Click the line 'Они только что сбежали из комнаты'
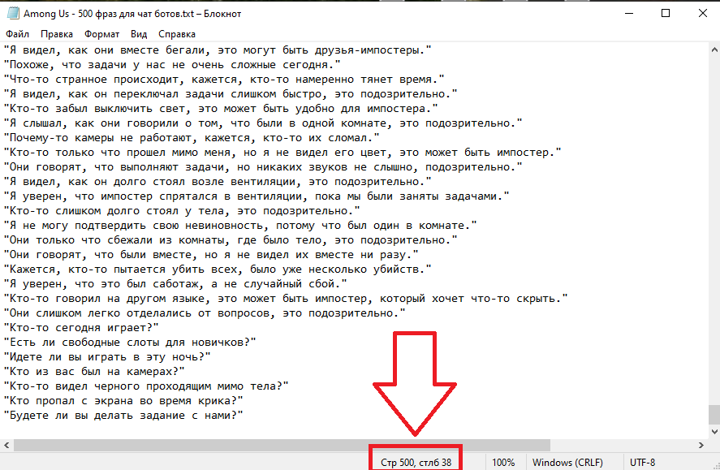This screenshot has height=470, width=720. click(x=231, y=239)
